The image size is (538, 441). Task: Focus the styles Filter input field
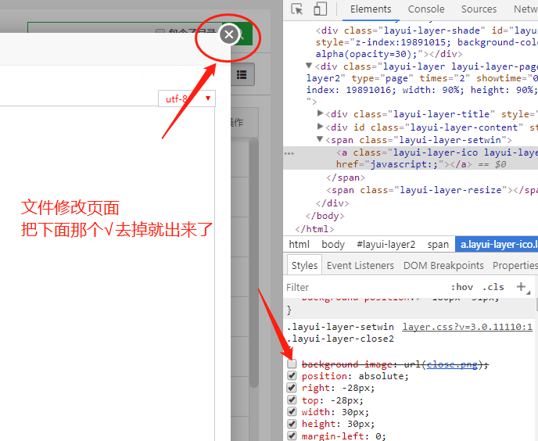pyautogui.click(x=364, y=287)
